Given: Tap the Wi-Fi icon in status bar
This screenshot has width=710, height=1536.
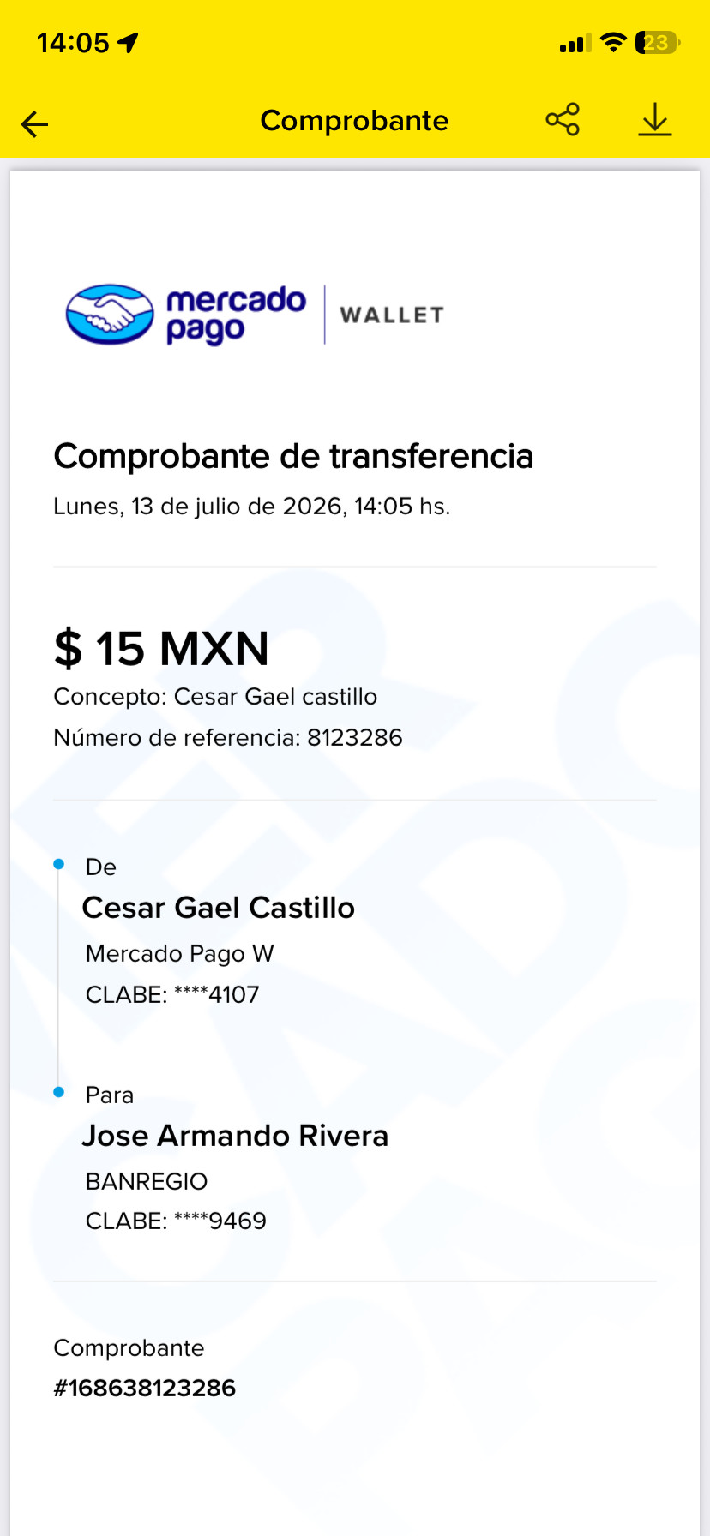Looking at the screenshot, I should [613, 42].
